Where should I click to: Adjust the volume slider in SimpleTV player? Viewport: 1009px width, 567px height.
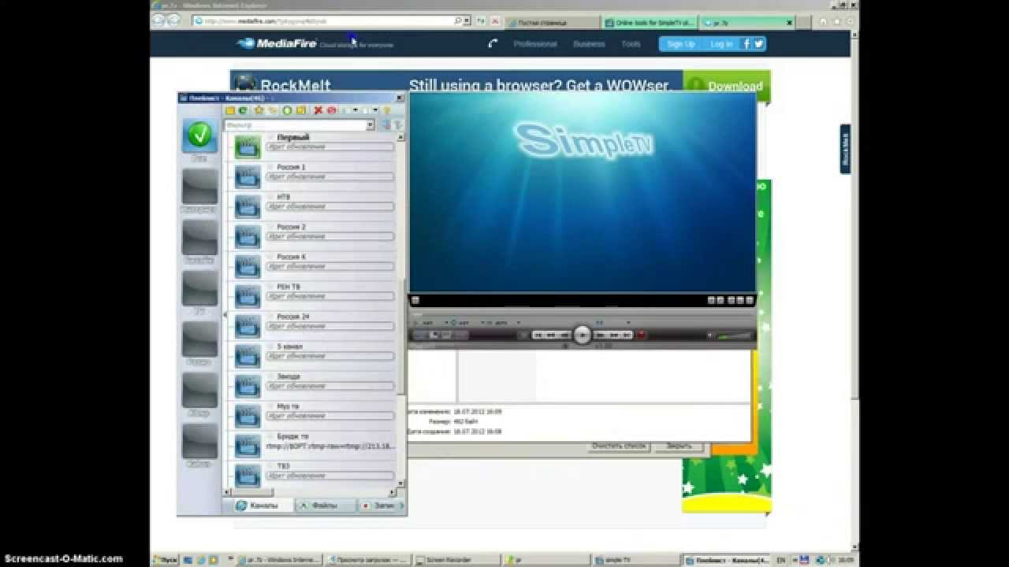(734, 335)
